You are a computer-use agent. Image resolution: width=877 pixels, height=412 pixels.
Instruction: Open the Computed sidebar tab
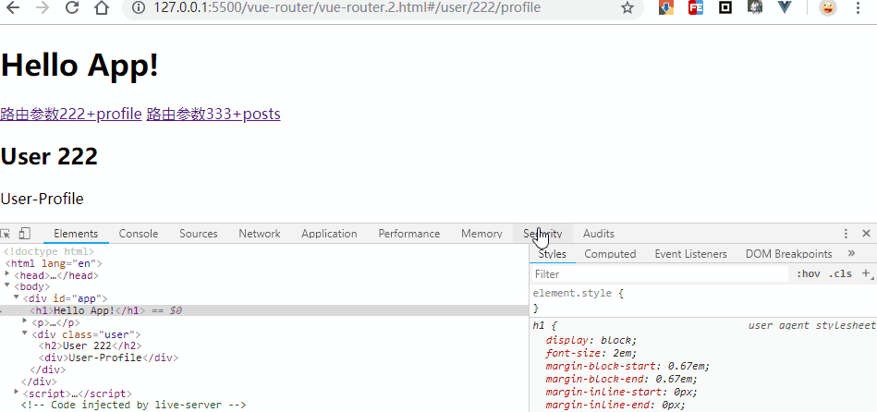click(610, 254)
